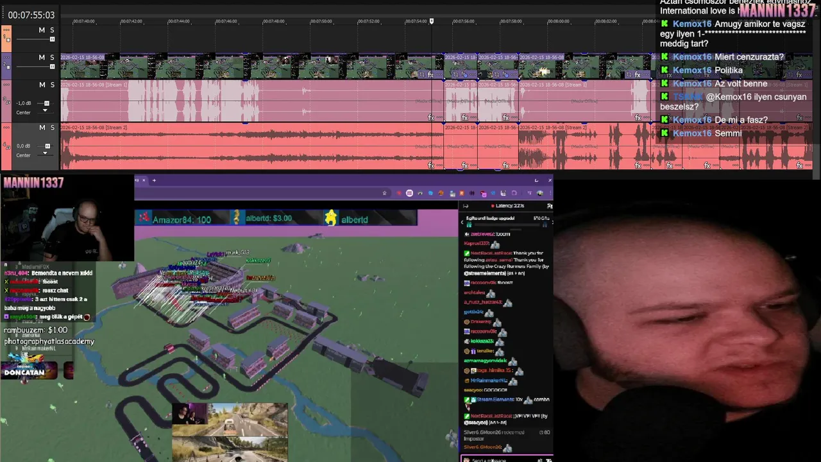Mute audio track 3 (Stream 1)
Viewport: 821px width, 462px height.
[42, 85]
